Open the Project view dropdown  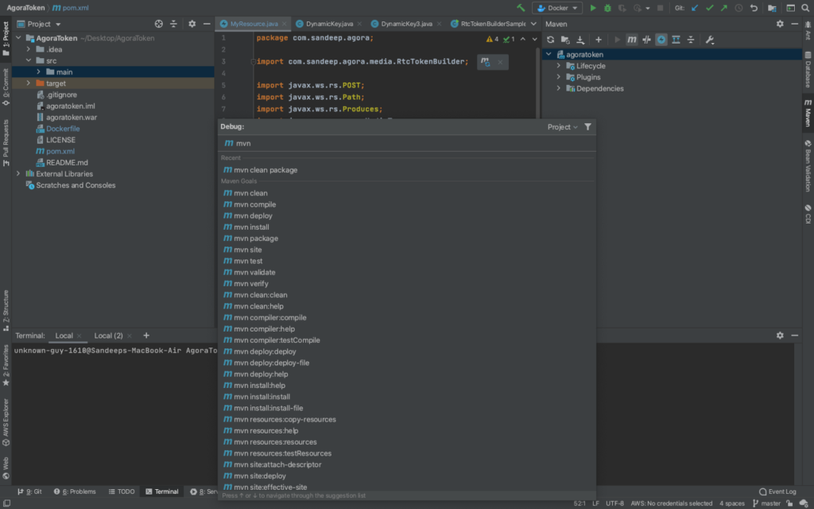(39, 24)
